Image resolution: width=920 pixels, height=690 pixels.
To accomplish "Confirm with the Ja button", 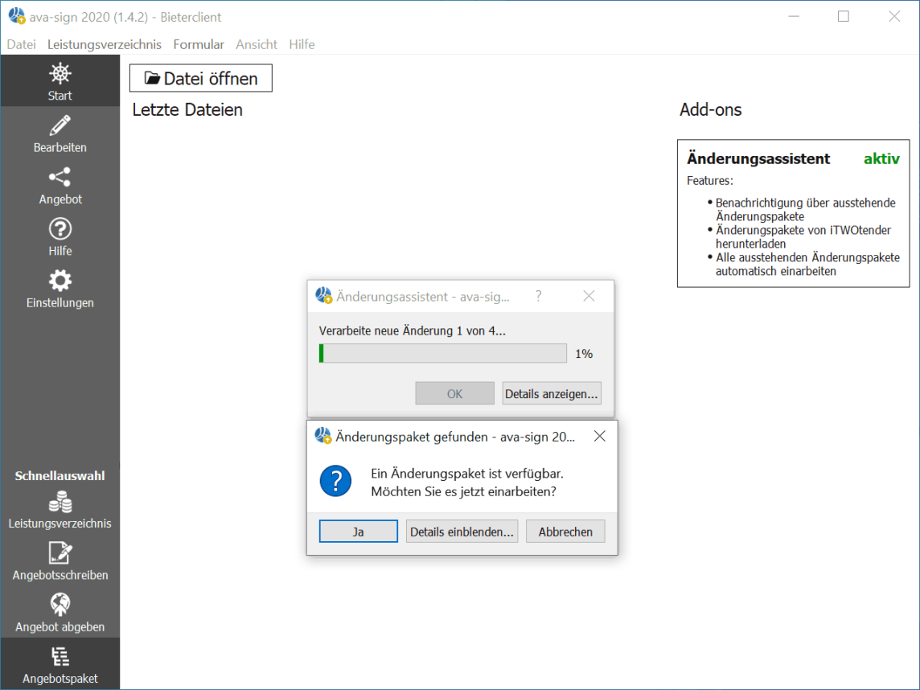I will pyautogui.click(x=359, y=532).
